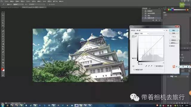Open the preset options icon beside Curves preset

pos(167,30)
